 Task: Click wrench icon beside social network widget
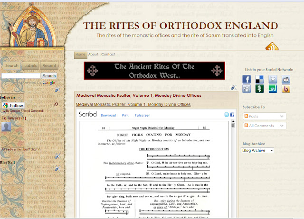[234, 87]
